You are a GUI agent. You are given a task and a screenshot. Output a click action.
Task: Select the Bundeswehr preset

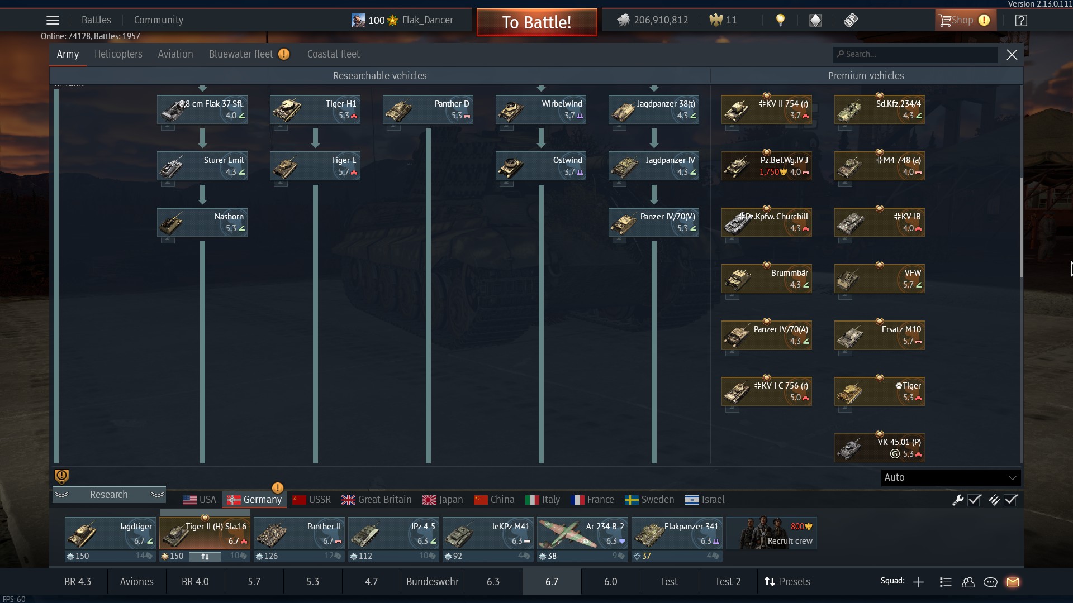[x=433, y=582]
